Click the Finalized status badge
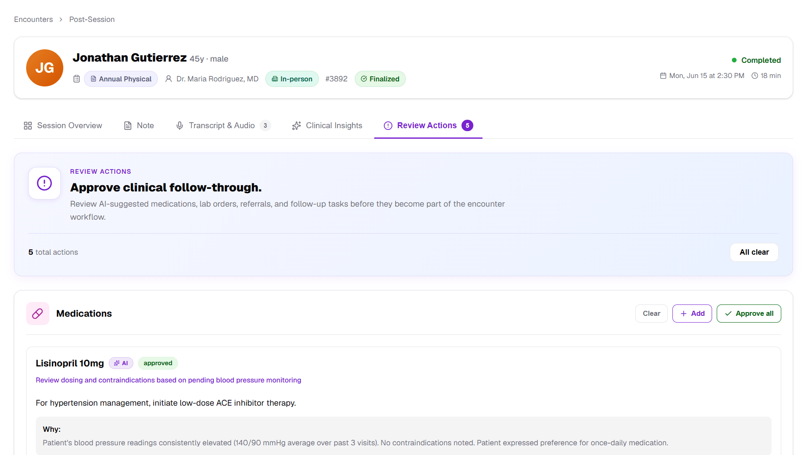Image resolution: width=807 pixels, height=455 pixels. (380, 79)
